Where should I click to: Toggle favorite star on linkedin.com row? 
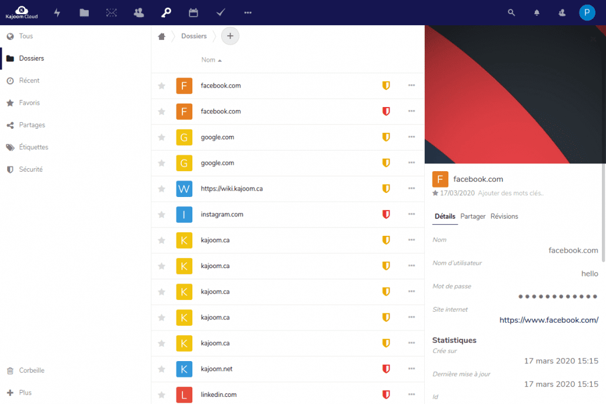tap(162, 395)
